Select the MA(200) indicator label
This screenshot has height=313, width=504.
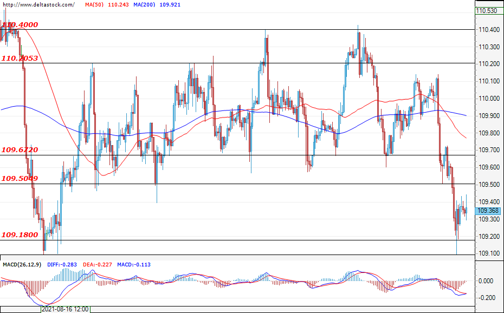click(145, 4)
